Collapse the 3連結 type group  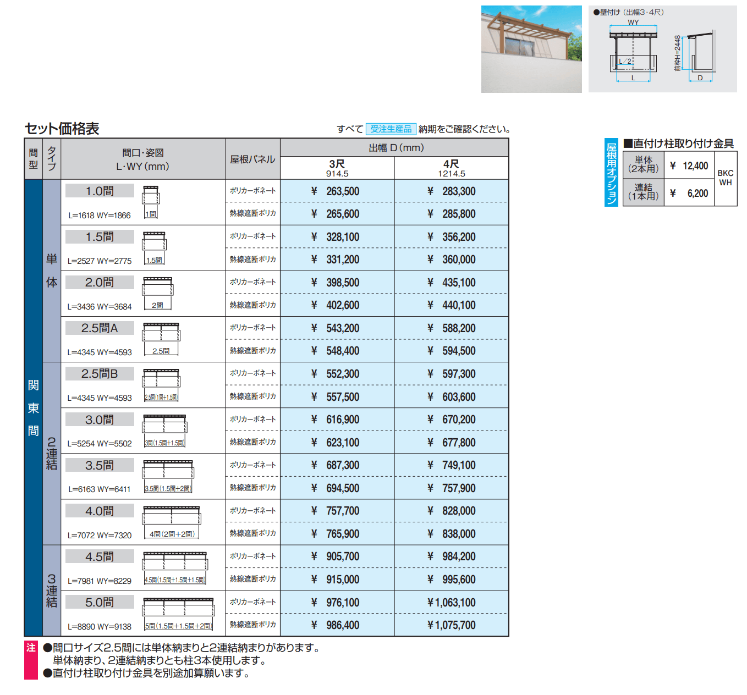[x=51, y=591]
